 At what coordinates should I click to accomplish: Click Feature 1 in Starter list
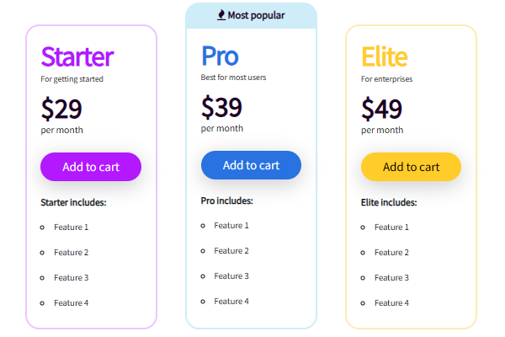(71, 227)
